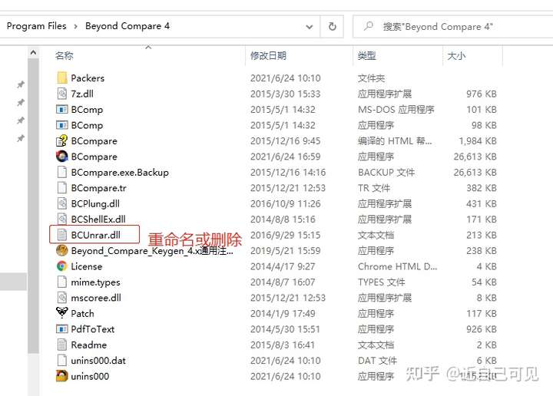Screen dimensions: 553x396
Task: Select the unins000.dat file name
Action: [98, 361]
